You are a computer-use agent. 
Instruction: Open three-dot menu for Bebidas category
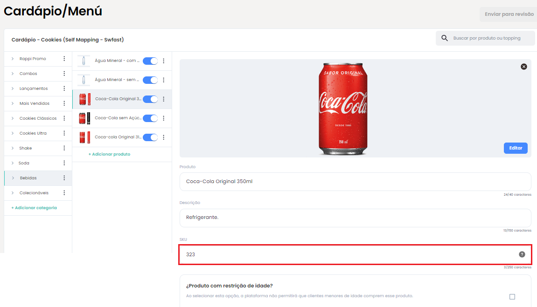[64, 178]
